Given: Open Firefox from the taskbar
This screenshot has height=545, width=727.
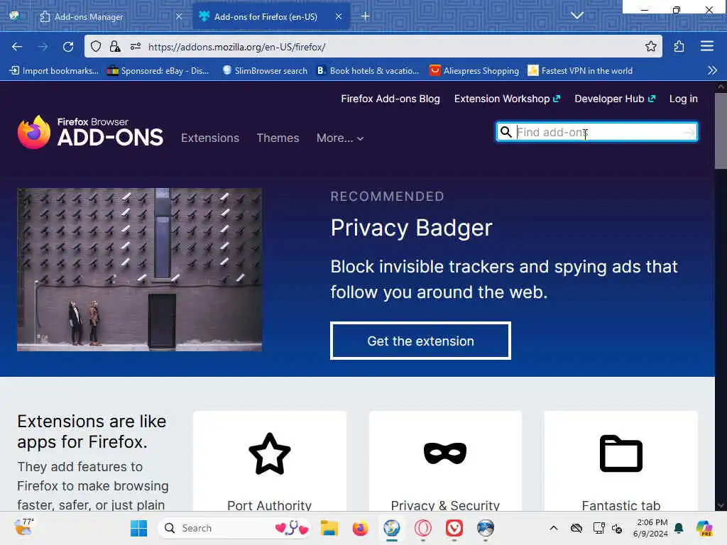Looking at the screenshot, I should (x=360, y=528).
